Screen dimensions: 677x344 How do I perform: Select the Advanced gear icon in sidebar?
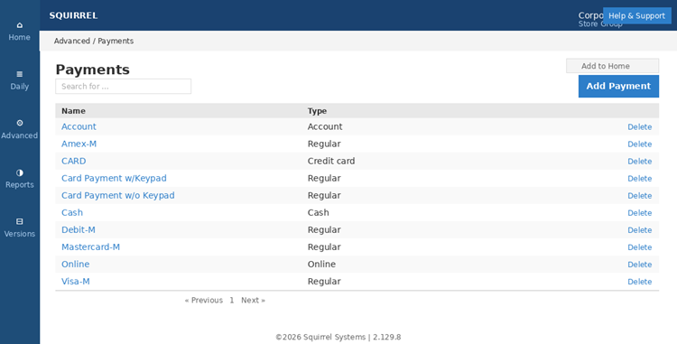point(20,123)
